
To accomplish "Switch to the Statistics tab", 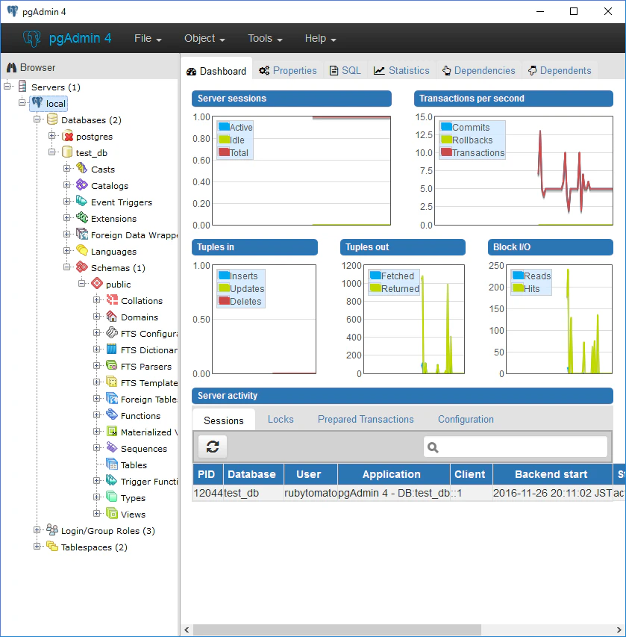I will pos(401,71).
